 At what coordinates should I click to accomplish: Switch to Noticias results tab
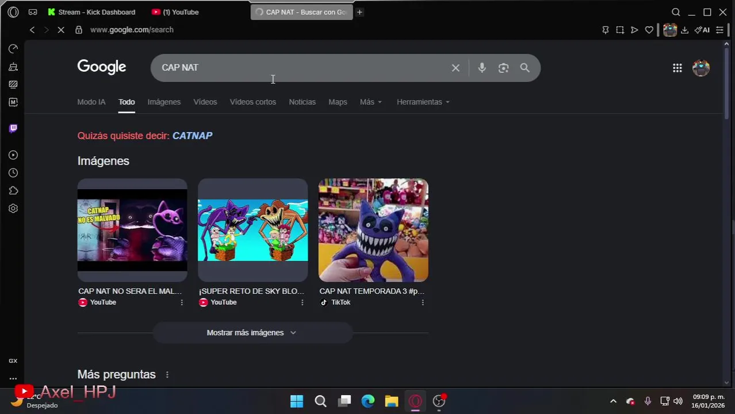pyautogui.click(x=302, y=102)
